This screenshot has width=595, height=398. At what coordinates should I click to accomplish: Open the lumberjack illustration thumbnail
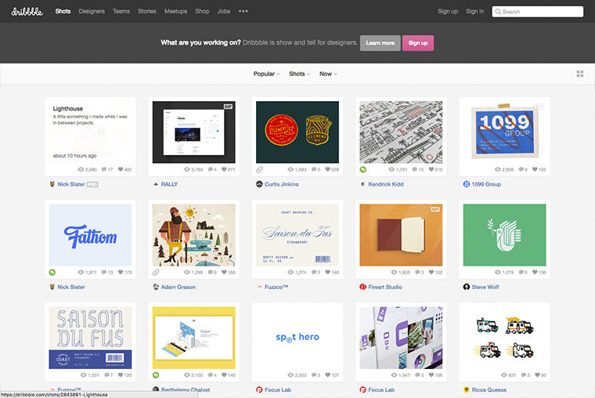tap(193, 235)
